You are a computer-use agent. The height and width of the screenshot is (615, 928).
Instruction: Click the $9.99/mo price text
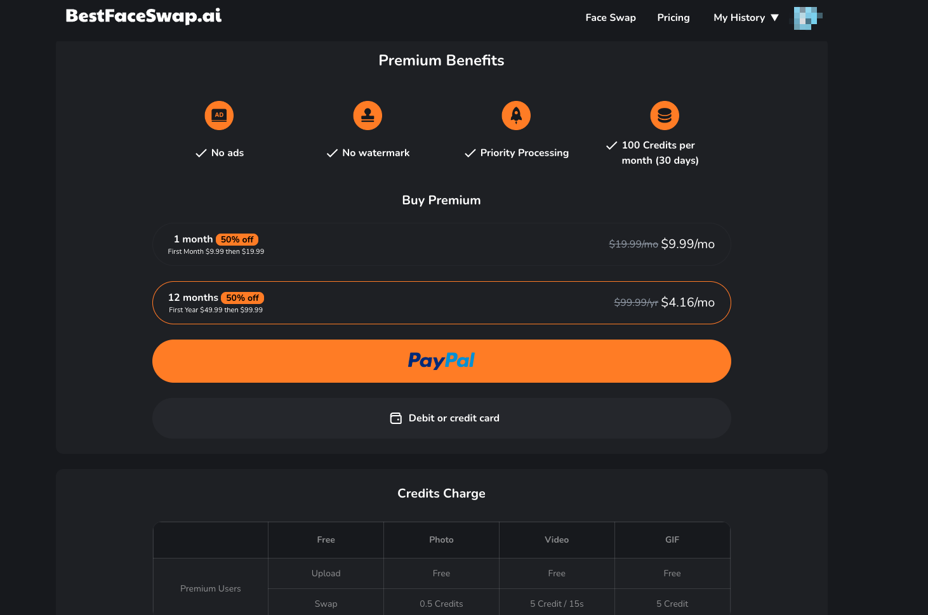[687, 244]
